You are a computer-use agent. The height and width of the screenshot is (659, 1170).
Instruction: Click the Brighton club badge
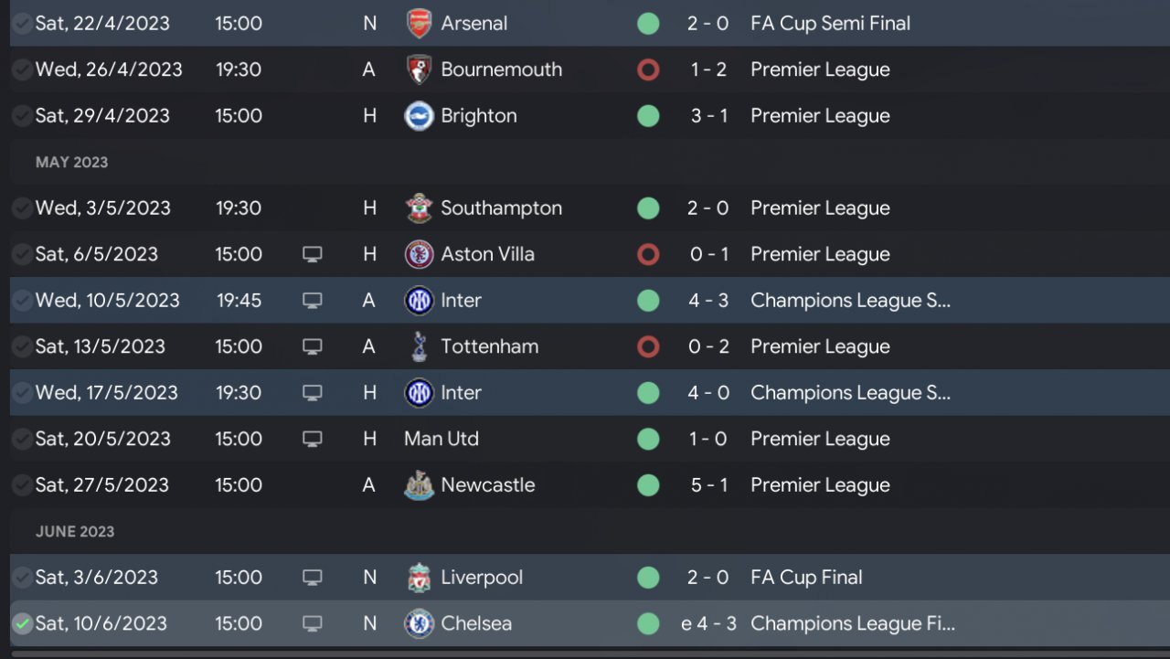click(x=419, y=116)
